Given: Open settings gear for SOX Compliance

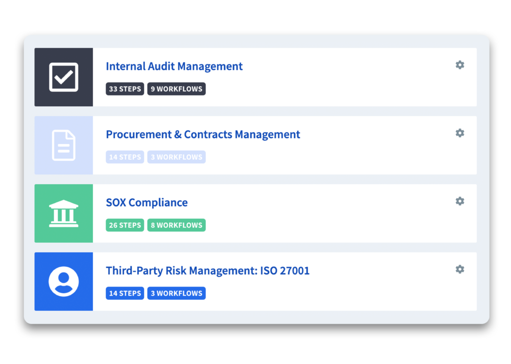Looking at the screenshot, I should click(460, 201).
